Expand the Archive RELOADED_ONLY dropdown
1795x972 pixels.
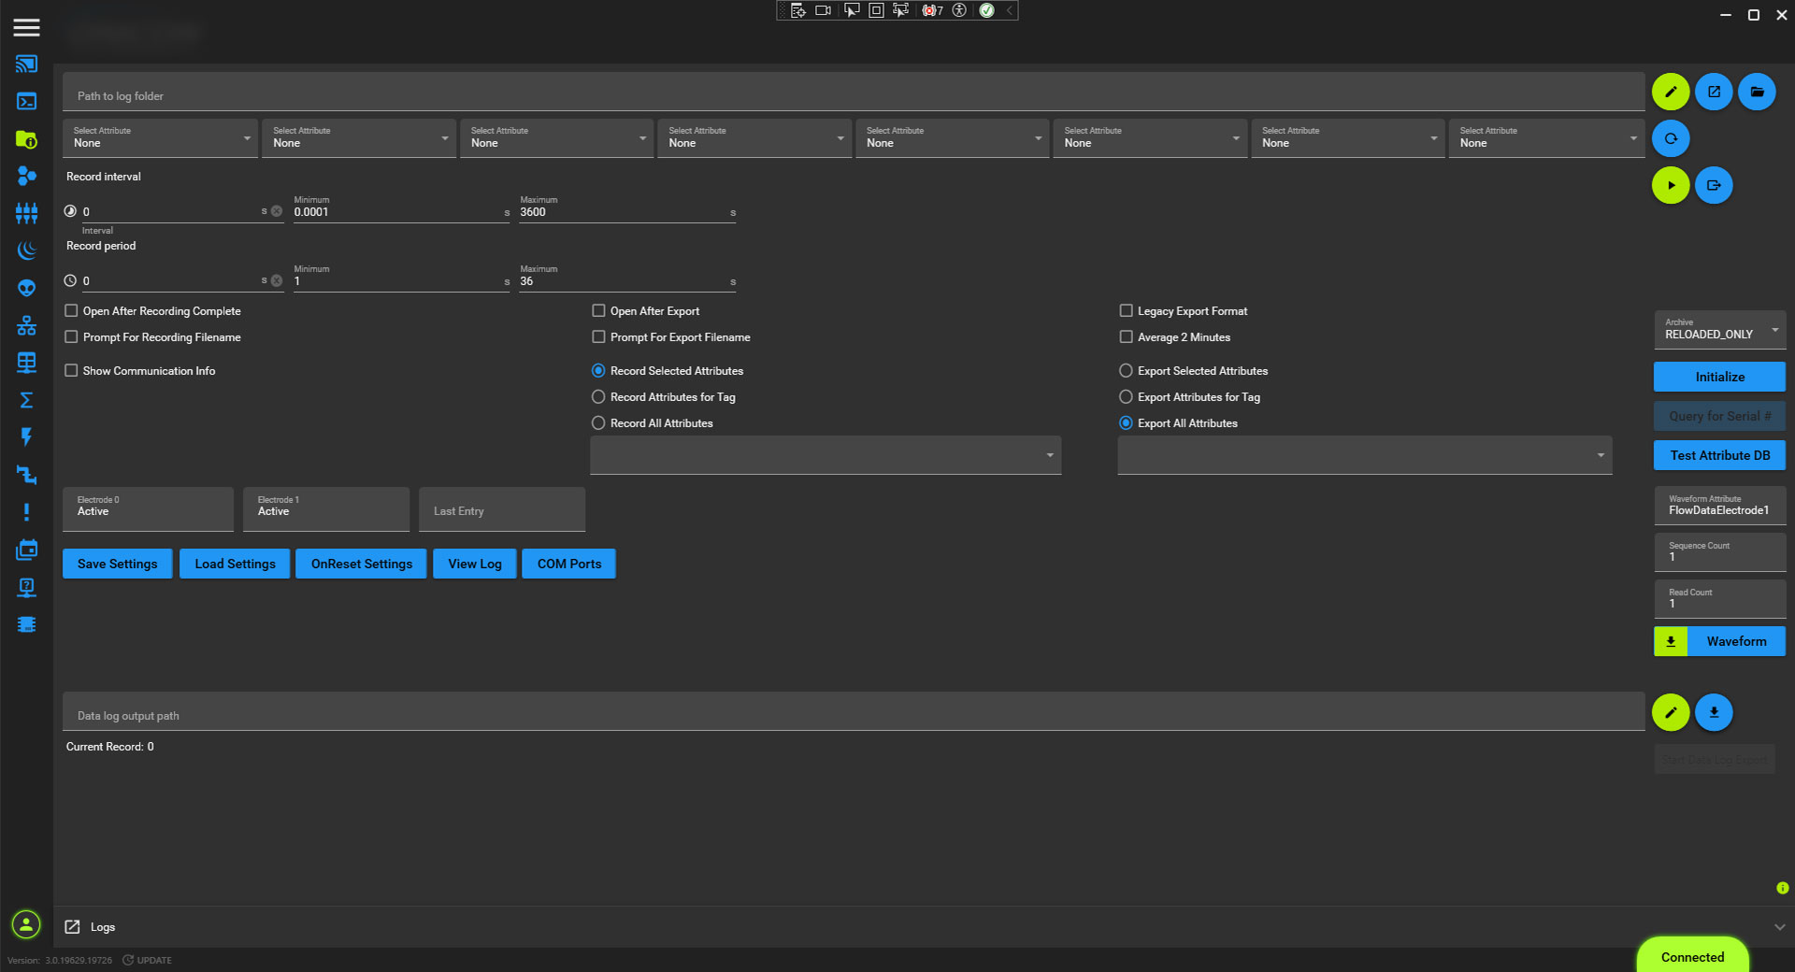[x=1718, y=330]
